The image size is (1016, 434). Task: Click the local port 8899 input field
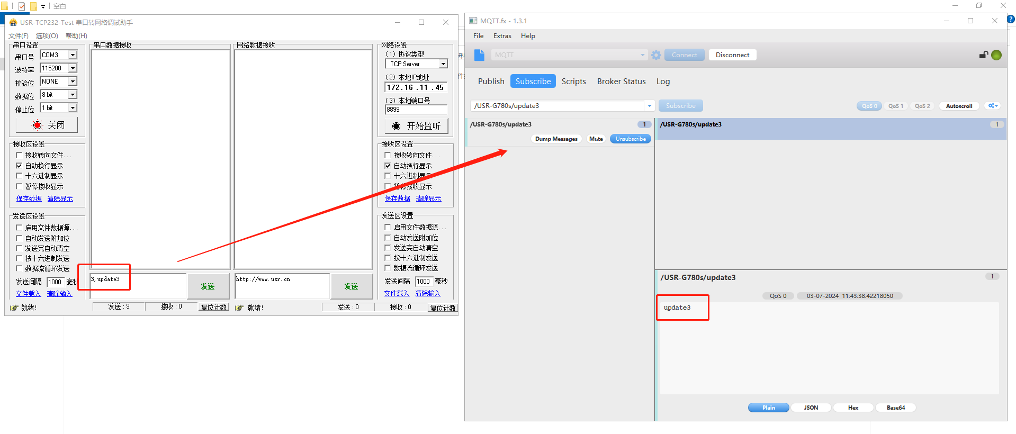[x=416, y=110]
